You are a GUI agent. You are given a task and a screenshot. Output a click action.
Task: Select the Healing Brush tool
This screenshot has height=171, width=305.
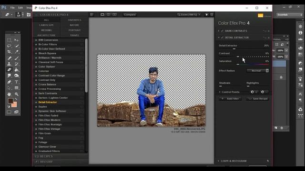coord(9,58)
